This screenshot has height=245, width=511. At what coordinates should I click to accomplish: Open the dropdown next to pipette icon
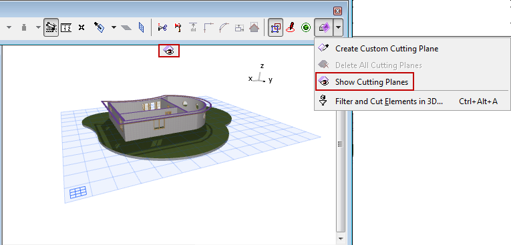coord(114,27)
